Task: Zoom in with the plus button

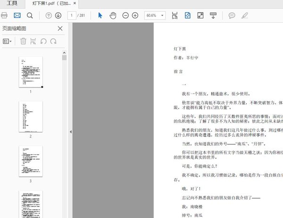Action: pos(135,16)
